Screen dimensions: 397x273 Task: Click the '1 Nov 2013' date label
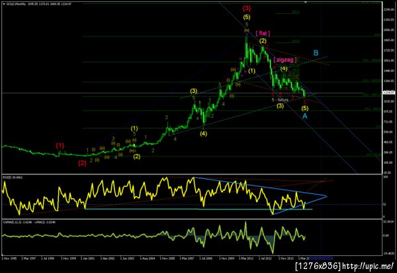click(286, 258)
